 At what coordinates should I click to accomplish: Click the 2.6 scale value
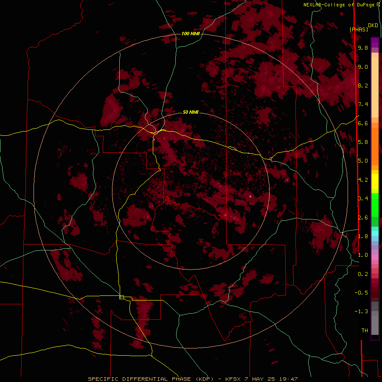(x=363, y=218)
